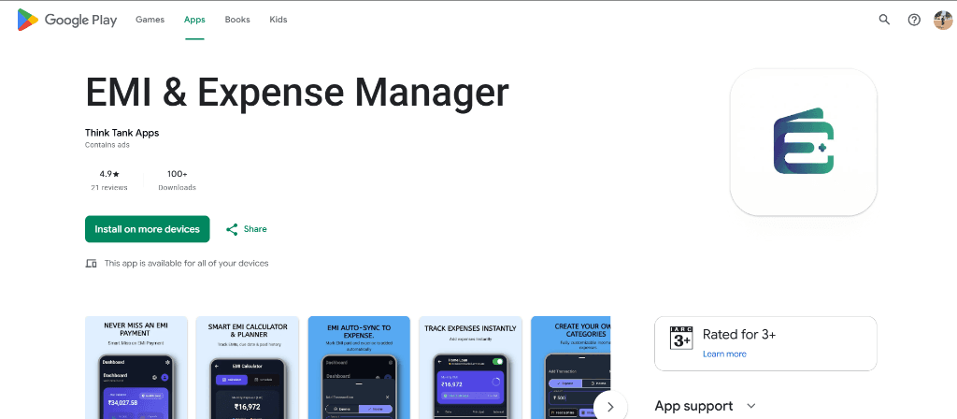Click 'This app is available for all of your devices'
This screenshot has width=957, height=419.
186,263
